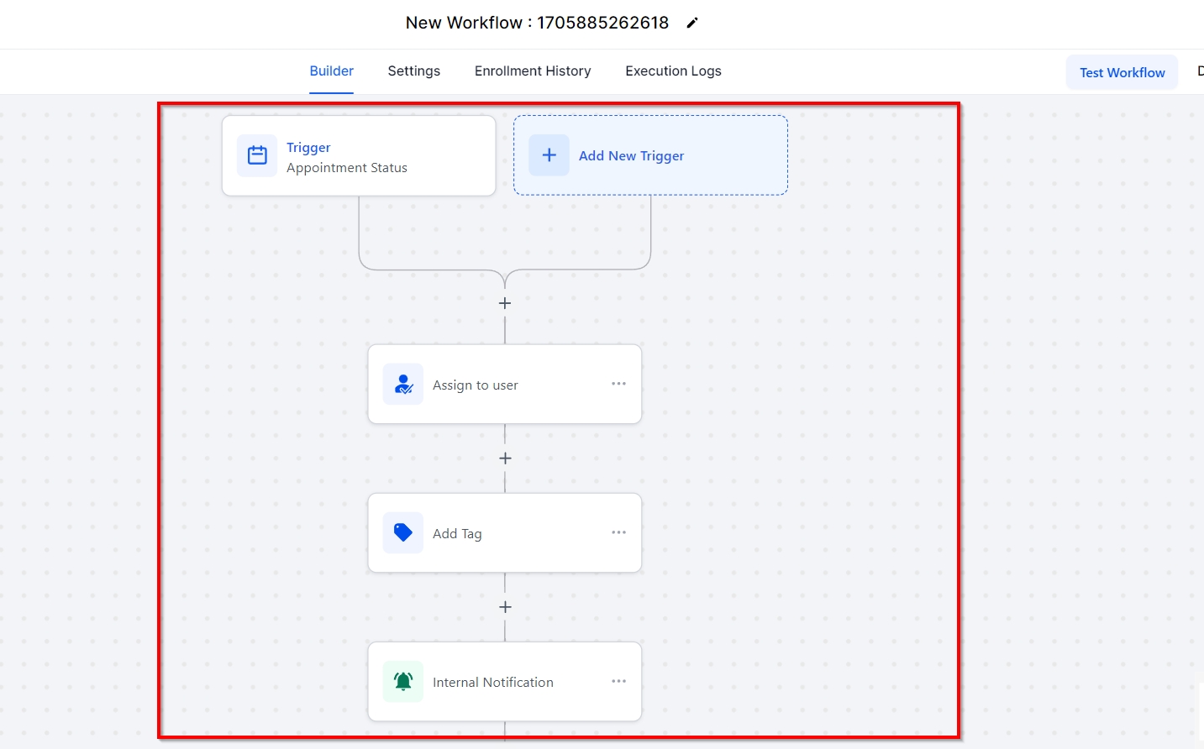Open the Add Tag three-dot menu
This screenshot has width=1204, height=749.
point(618,532)
